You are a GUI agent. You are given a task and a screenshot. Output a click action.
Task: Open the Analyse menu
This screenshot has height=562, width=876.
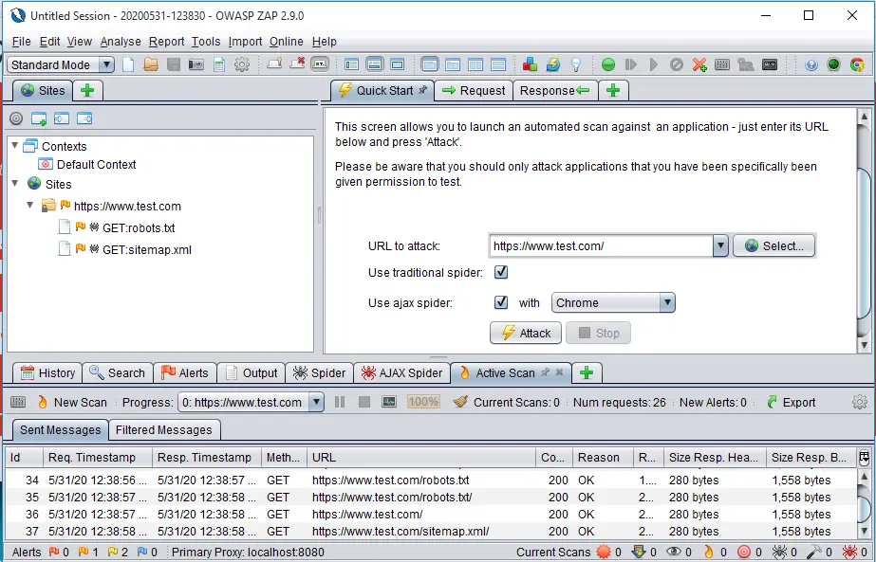tap(121, 42)
